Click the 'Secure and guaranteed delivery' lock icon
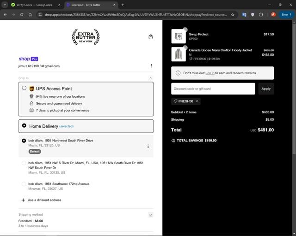Image resolution: width=296 pixels, height=236 pixels. tap(31, 103)
